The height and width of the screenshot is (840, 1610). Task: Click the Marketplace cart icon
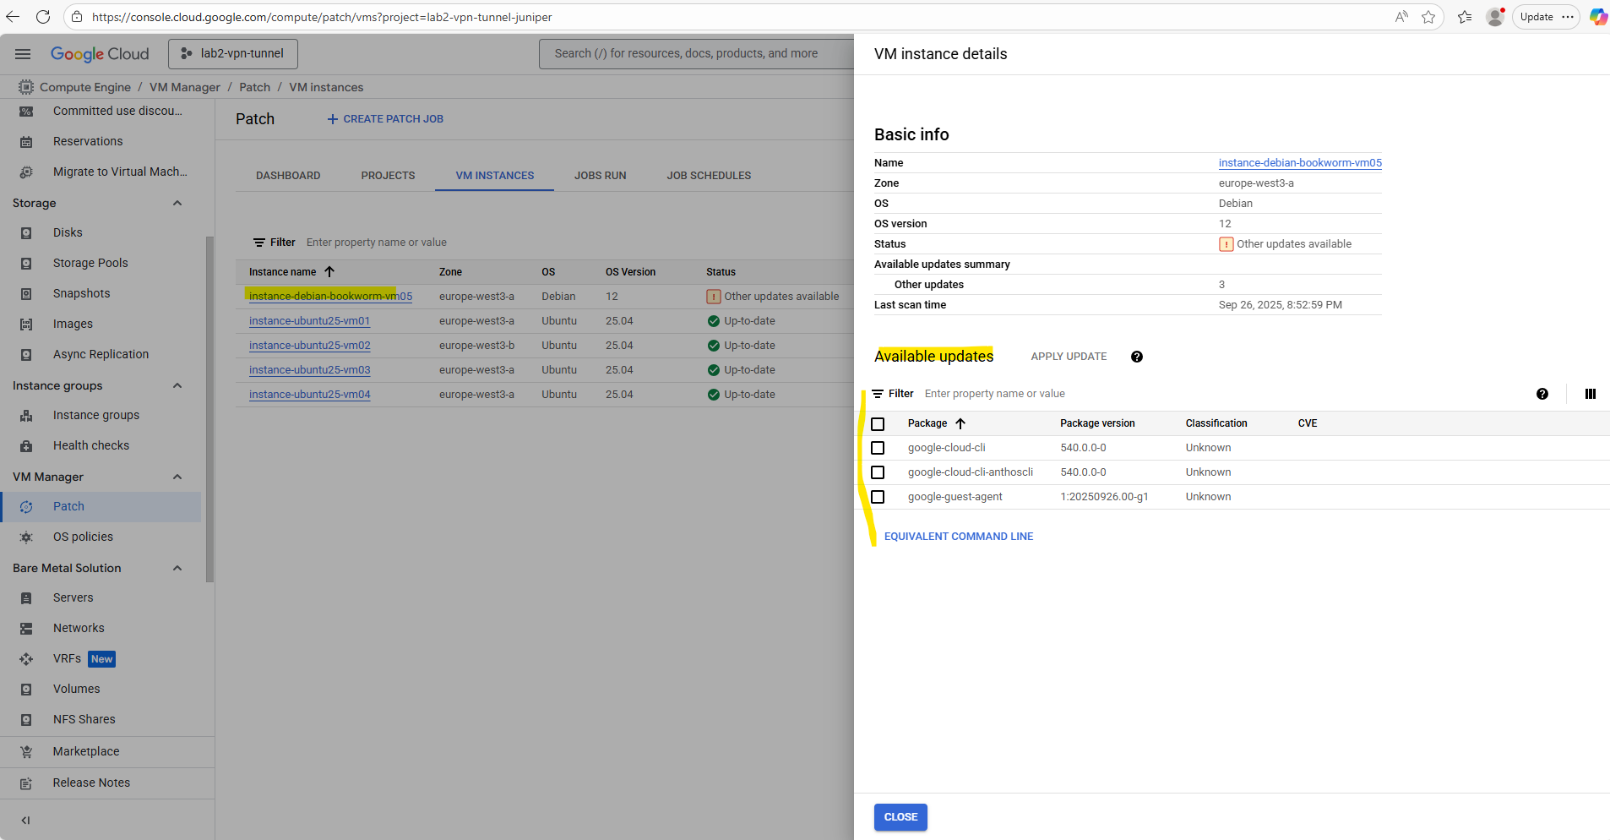(26, 752)
